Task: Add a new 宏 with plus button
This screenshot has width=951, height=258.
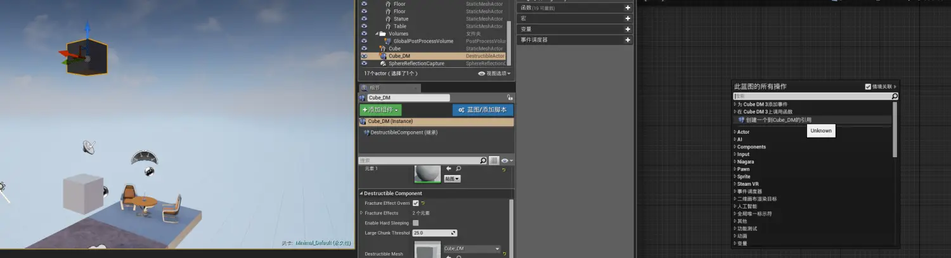Action: click(x=628, y=18)
